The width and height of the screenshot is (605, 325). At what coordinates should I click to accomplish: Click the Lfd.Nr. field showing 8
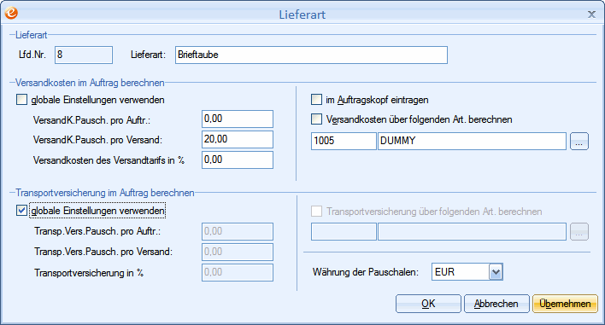pyautogui.click(x=84, y=55)
